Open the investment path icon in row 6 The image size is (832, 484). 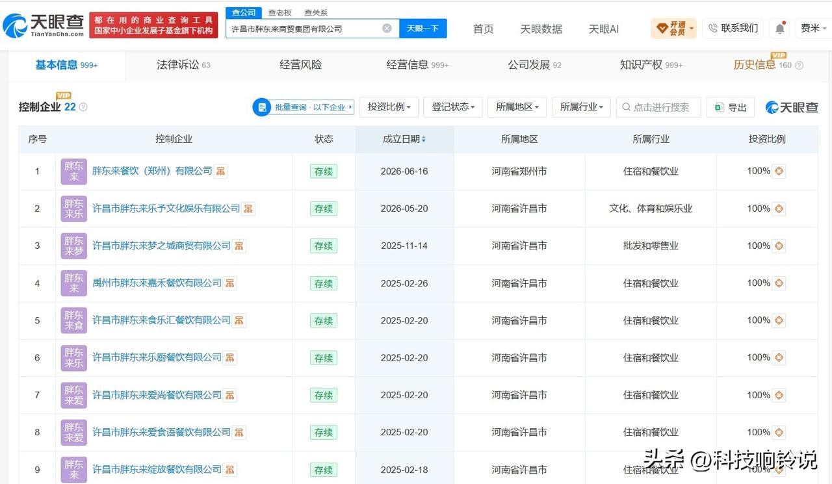[x=779, y=358]
